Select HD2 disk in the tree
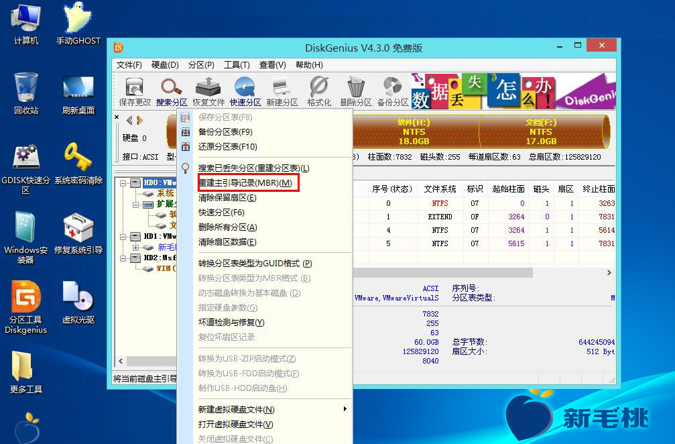Screen dimensions: 675x444 [160, 258]
